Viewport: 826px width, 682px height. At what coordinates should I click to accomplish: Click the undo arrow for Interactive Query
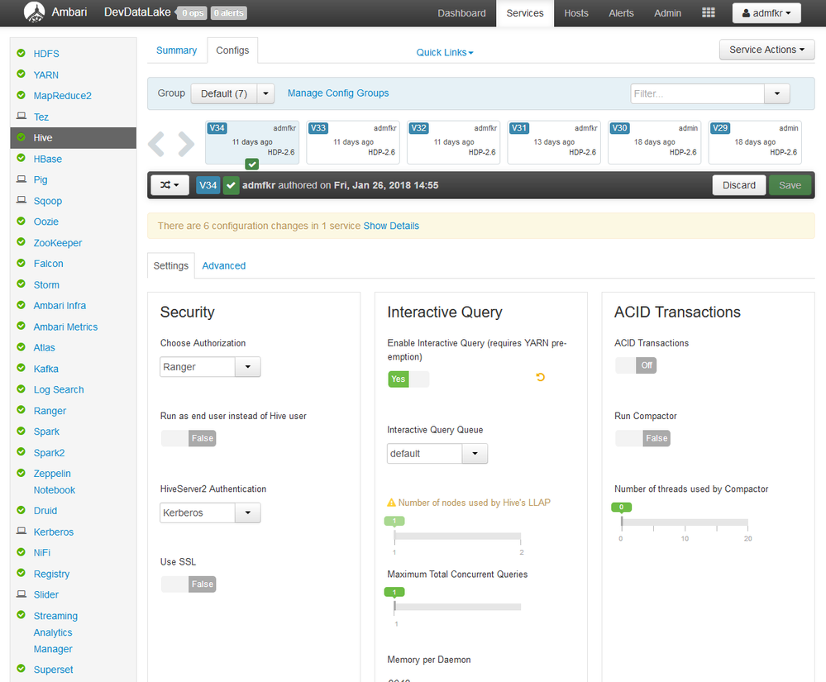[x=541, y=378]
